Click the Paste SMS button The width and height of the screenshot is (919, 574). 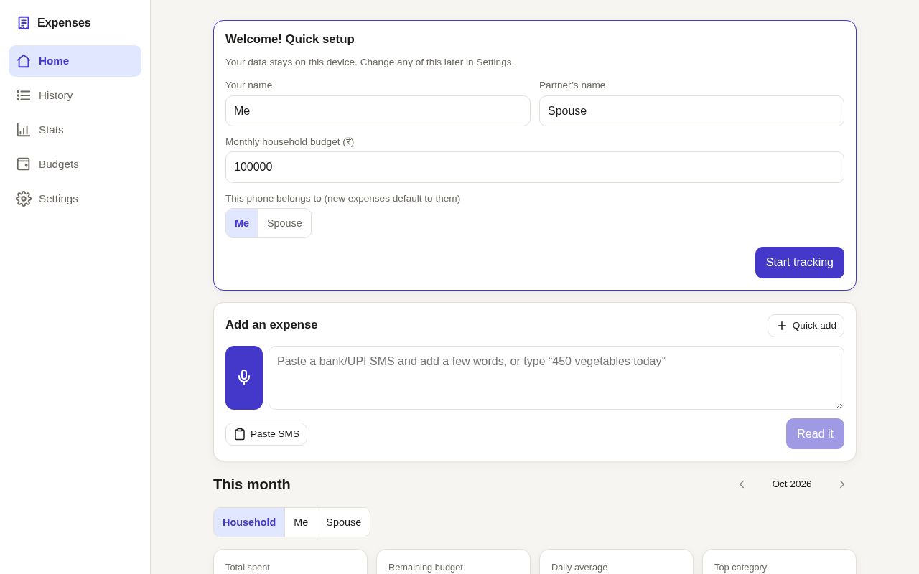(266, 434)
